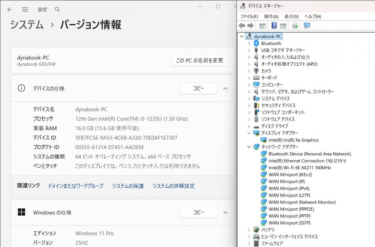Image resolution: width=375 pixels, height=247 pixels.
Task: Open the ファイル(F) menu
Action: pos(249,17)
